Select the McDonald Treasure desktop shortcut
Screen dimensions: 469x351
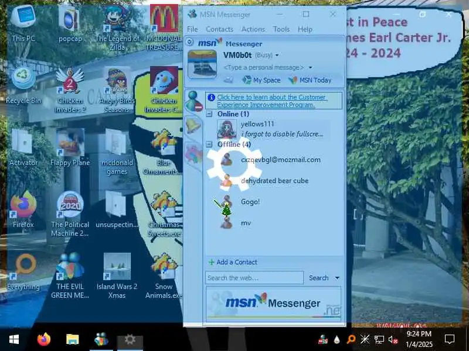(x=164, y=28)
